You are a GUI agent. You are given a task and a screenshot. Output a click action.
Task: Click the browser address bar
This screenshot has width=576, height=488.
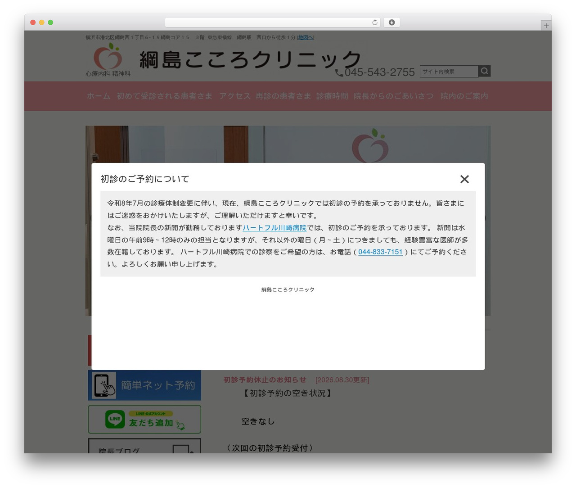click(x=273, y=23)
